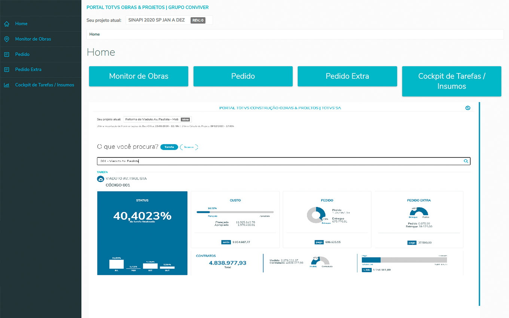Open Monitor de Obras in sidebar menu
The width and height of the screenshot is (509, 318).
click(x=33, y=39)
